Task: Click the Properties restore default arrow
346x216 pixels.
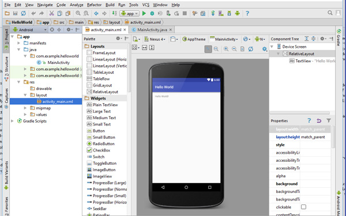Action: pyautogui.click(x=319, y=120)
